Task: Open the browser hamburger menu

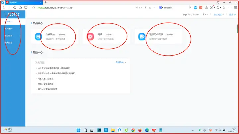Action: [236, 7]
